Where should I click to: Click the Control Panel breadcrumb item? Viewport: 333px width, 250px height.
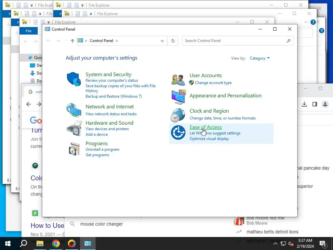(x=101, y=41)
